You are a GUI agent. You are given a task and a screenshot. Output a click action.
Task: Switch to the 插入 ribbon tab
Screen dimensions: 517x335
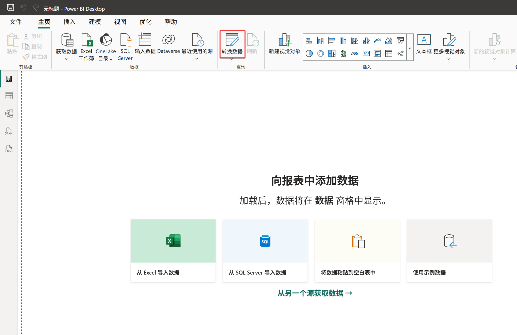[69, 22]
